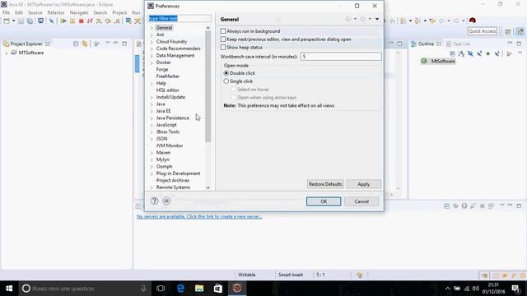Click the Windows Start button
The width and height of the screenshot is (527, 296).
(x=9, y=289)
